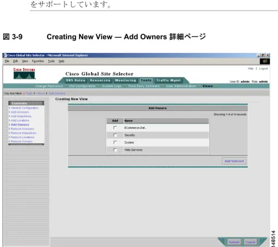Screen dimensions: 278x247
Task: Click the Security owner name
Action: point(130,135)
